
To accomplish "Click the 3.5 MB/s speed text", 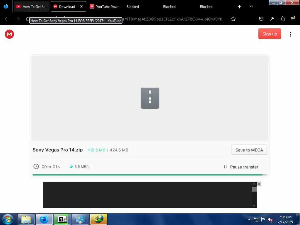I will [x=82, y=167].
